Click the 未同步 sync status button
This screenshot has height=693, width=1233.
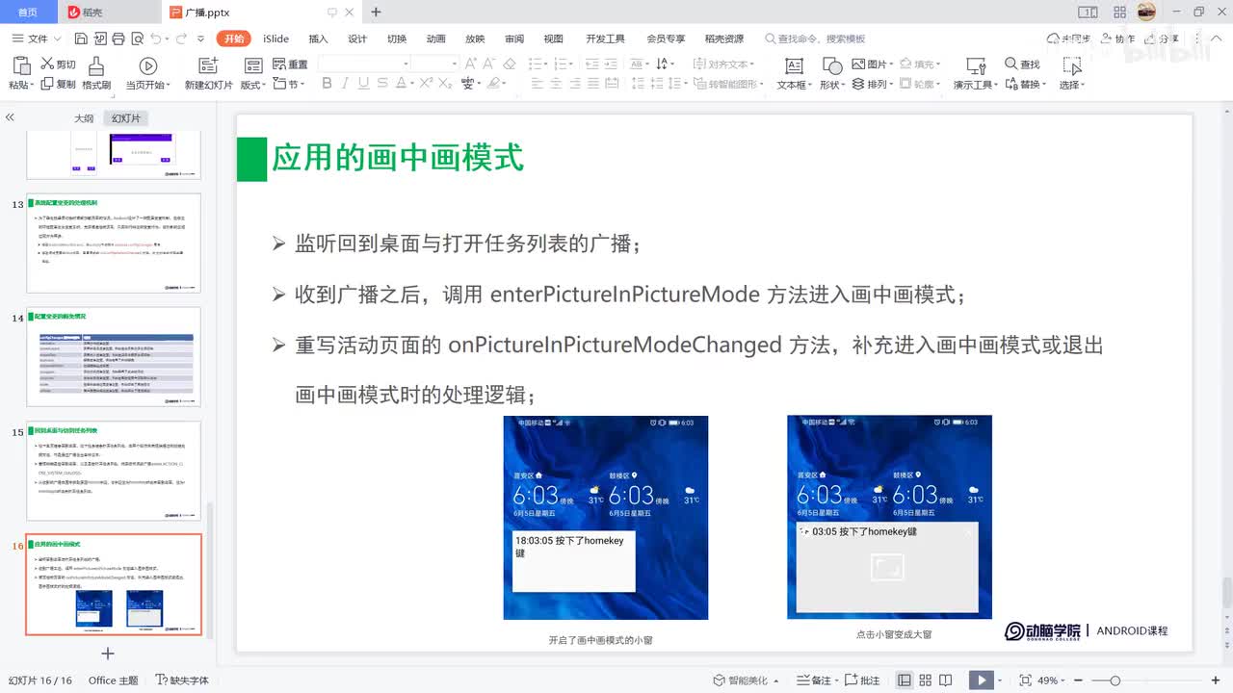(1068, 38)
